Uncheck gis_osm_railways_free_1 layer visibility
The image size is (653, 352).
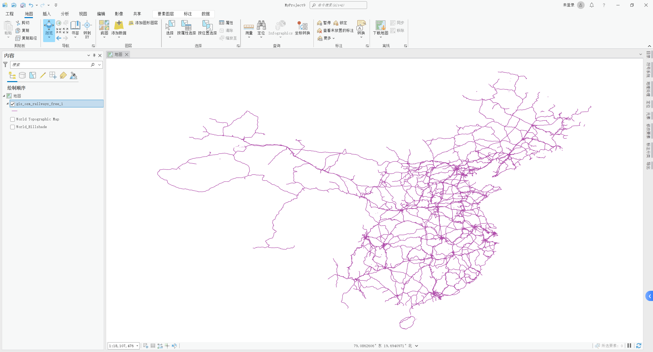click(12, 104)
